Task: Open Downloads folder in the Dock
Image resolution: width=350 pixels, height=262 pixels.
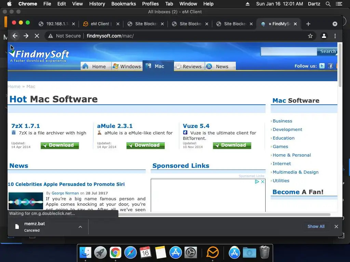Action: tap(249, 253)
